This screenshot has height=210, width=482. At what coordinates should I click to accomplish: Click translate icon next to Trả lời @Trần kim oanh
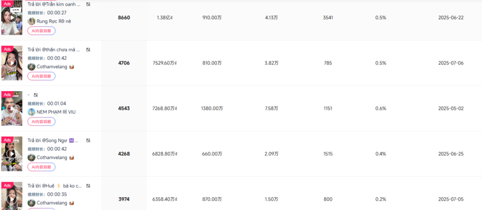click(x=88, y=4)
